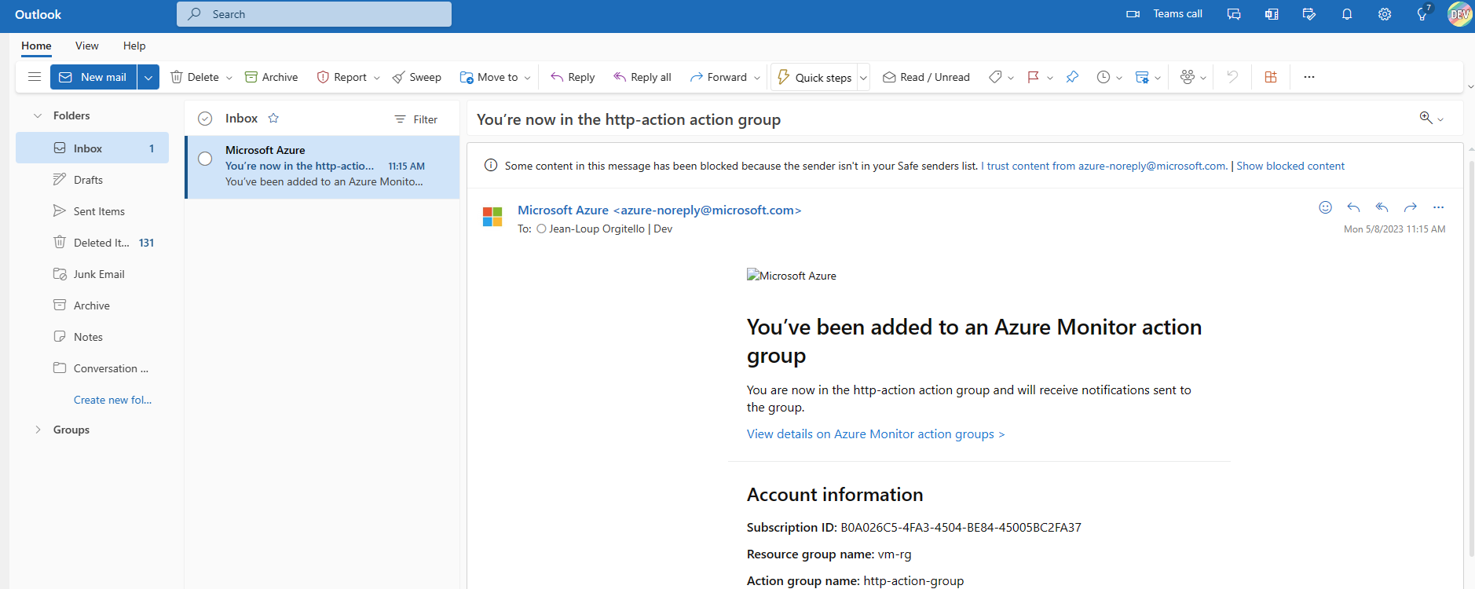Click the Quick steps lightning button
The width and height of the screenshot is (1475, 589).
click(x=814, y=77)
